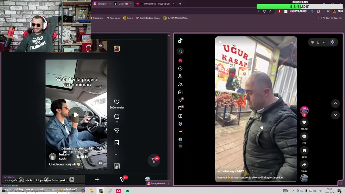Unmute the TikTok video speaker icon
The width and height of the screenshot is (345, 194).
coord(220,42)
